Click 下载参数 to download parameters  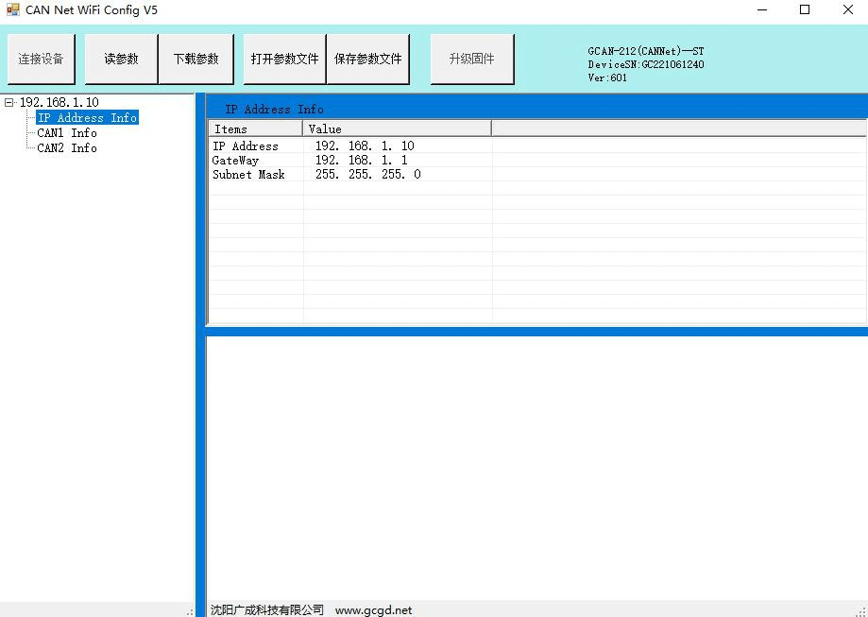(x=196, y=59)
